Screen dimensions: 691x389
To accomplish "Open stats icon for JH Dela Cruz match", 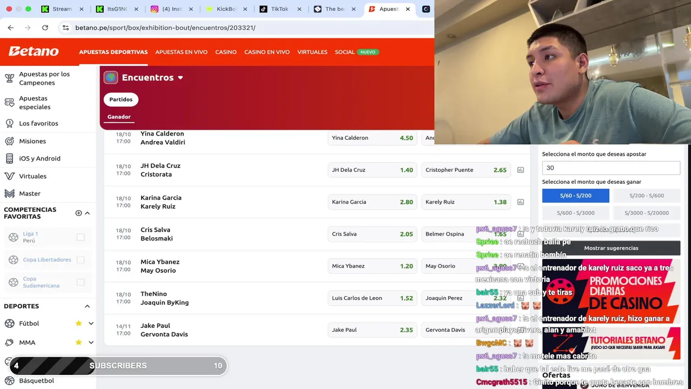I will 520,170.
